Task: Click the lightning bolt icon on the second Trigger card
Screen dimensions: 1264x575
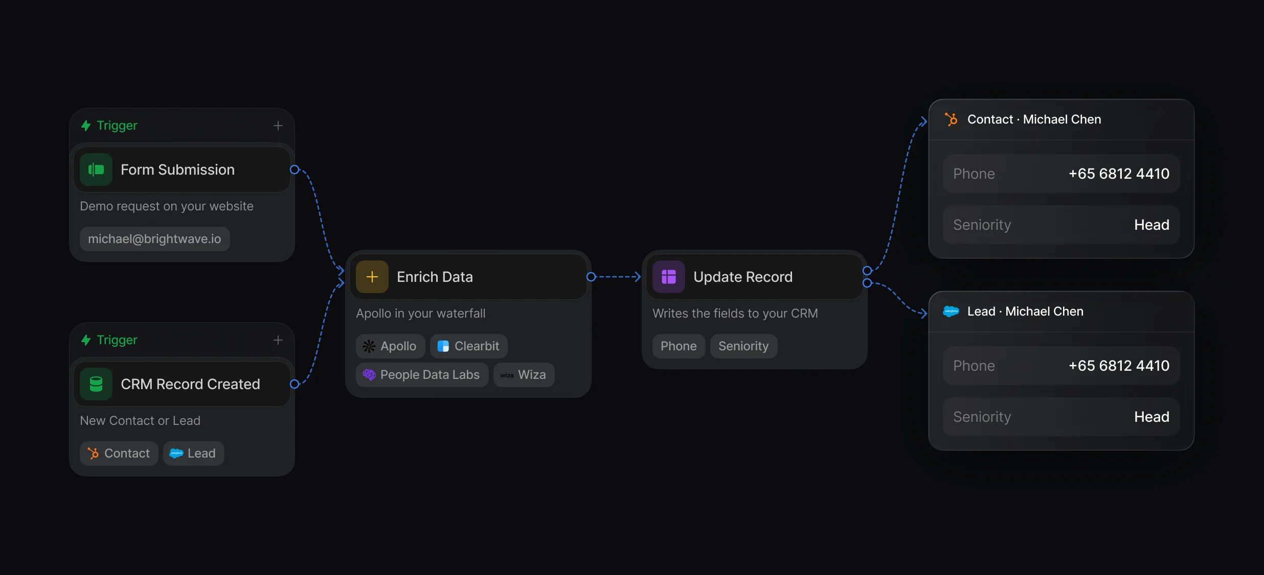Action: click(x=86, y=340)
